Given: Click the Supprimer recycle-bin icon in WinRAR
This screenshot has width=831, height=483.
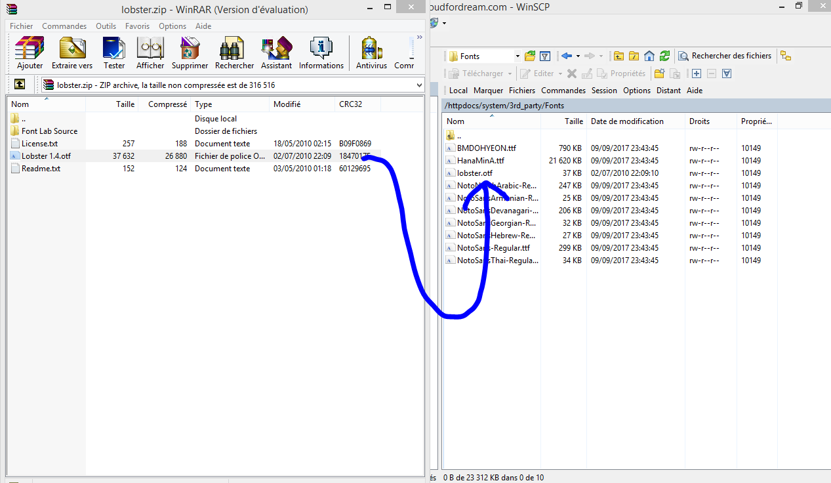Looking at the screenshot, I should click(190, 48).
